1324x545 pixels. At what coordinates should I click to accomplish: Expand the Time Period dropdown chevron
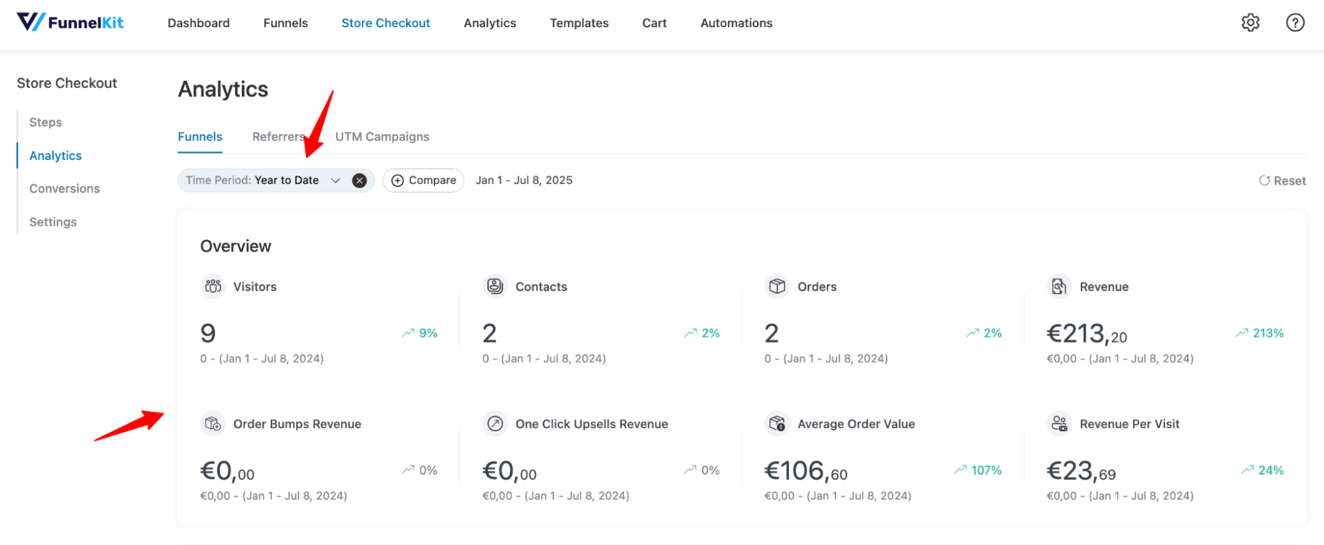pos(335,181)
